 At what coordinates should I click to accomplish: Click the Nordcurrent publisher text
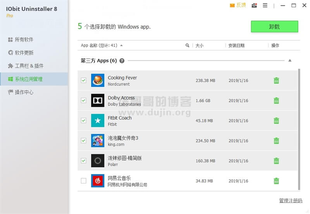coord(119,84)
